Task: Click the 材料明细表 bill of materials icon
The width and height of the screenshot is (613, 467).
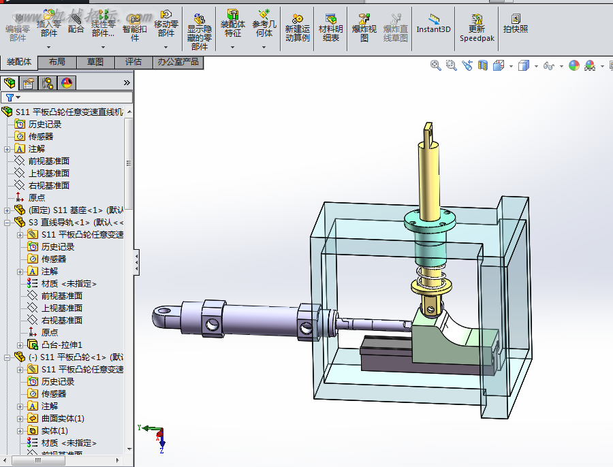Action: click(x=331, y=27)
